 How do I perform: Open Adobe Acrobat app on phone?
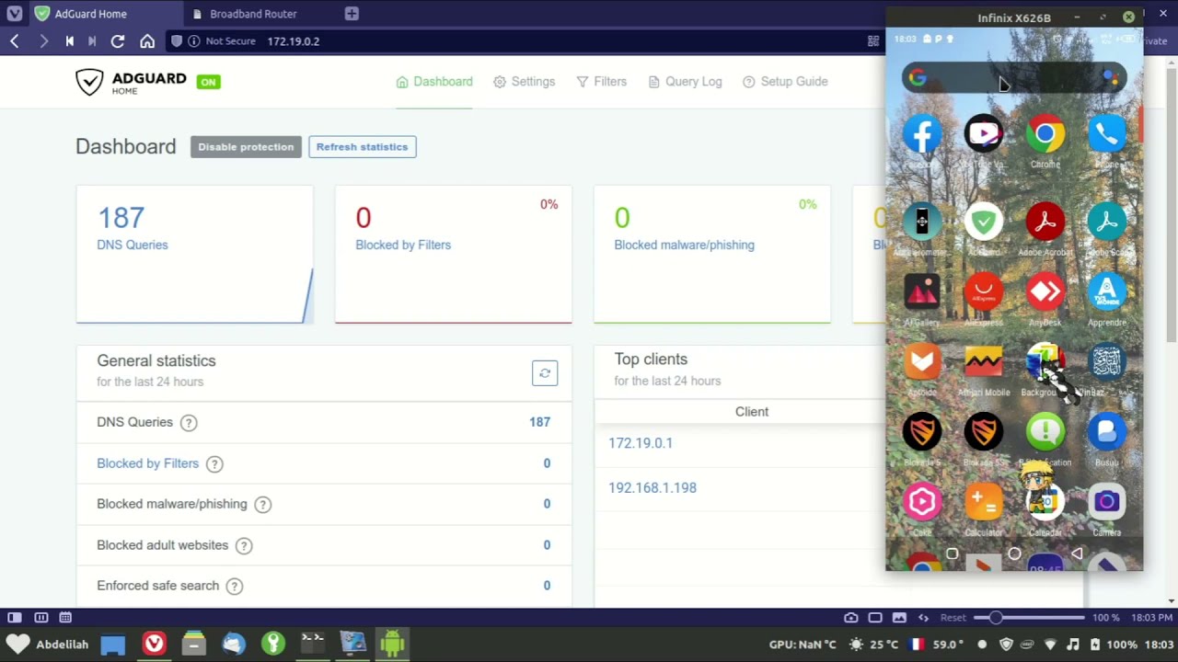[1045, 223]
